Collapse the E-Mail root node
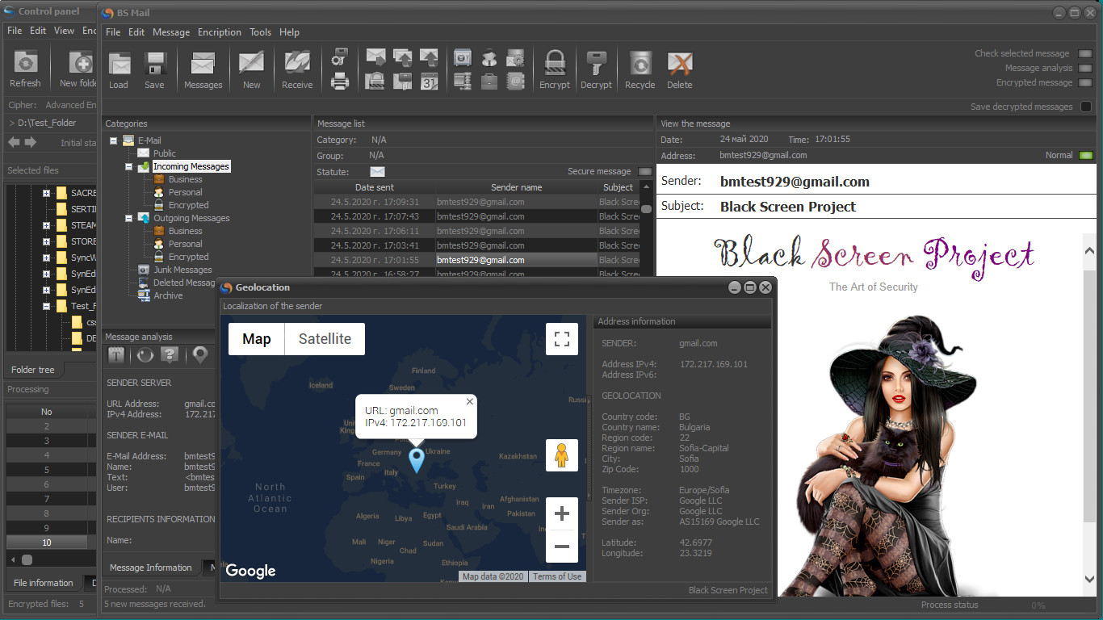The image size is (1103, 620). [114, 140]
